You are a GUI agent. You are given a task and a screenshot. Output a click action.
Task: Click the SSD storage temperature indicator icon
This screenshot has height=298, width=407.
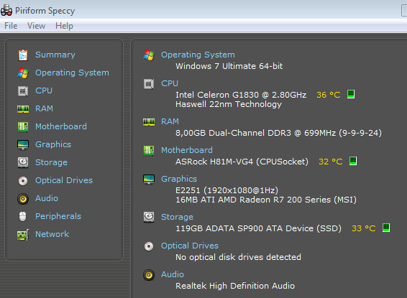point(386,228)
